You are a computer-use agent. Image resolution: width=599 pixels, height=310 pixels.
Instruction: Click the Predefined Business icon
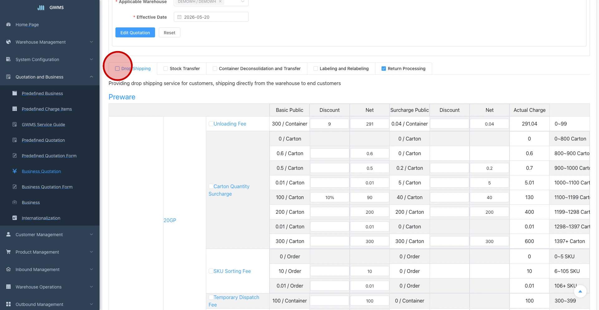coord(15,93)
